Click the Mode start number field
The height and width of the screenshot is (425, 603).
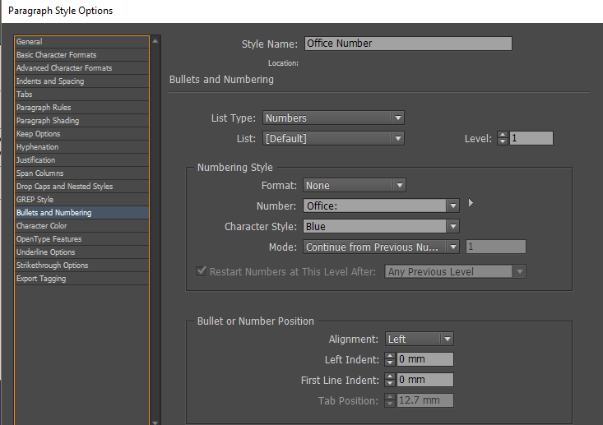click(496, 247)
